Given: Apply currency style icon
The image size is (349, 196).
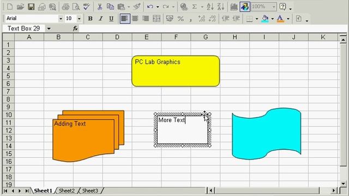Looking at the screenshot, I should [x=170, y=19].
